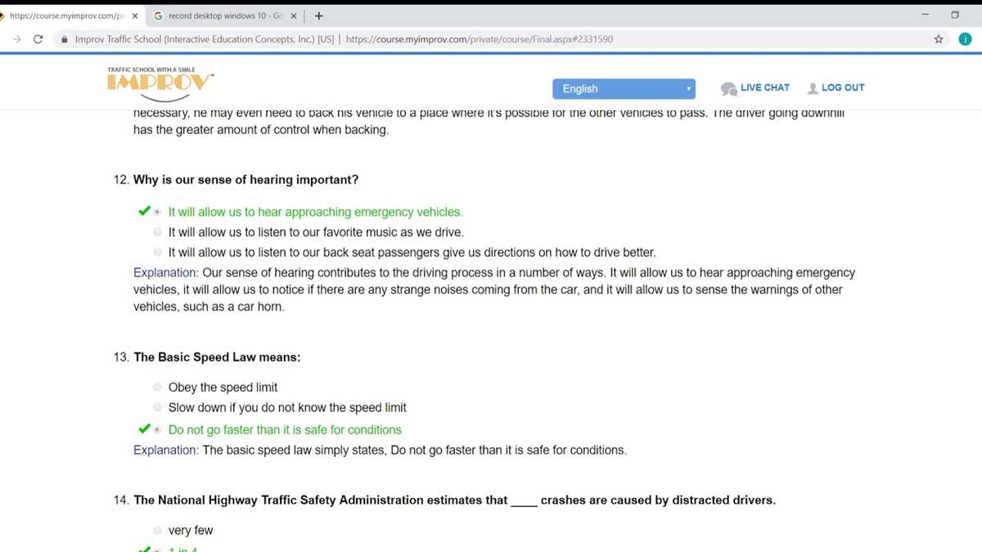982x552 pixels.
Task: Select "listen to our favorite music" radio option
Action: click(157, 232)
